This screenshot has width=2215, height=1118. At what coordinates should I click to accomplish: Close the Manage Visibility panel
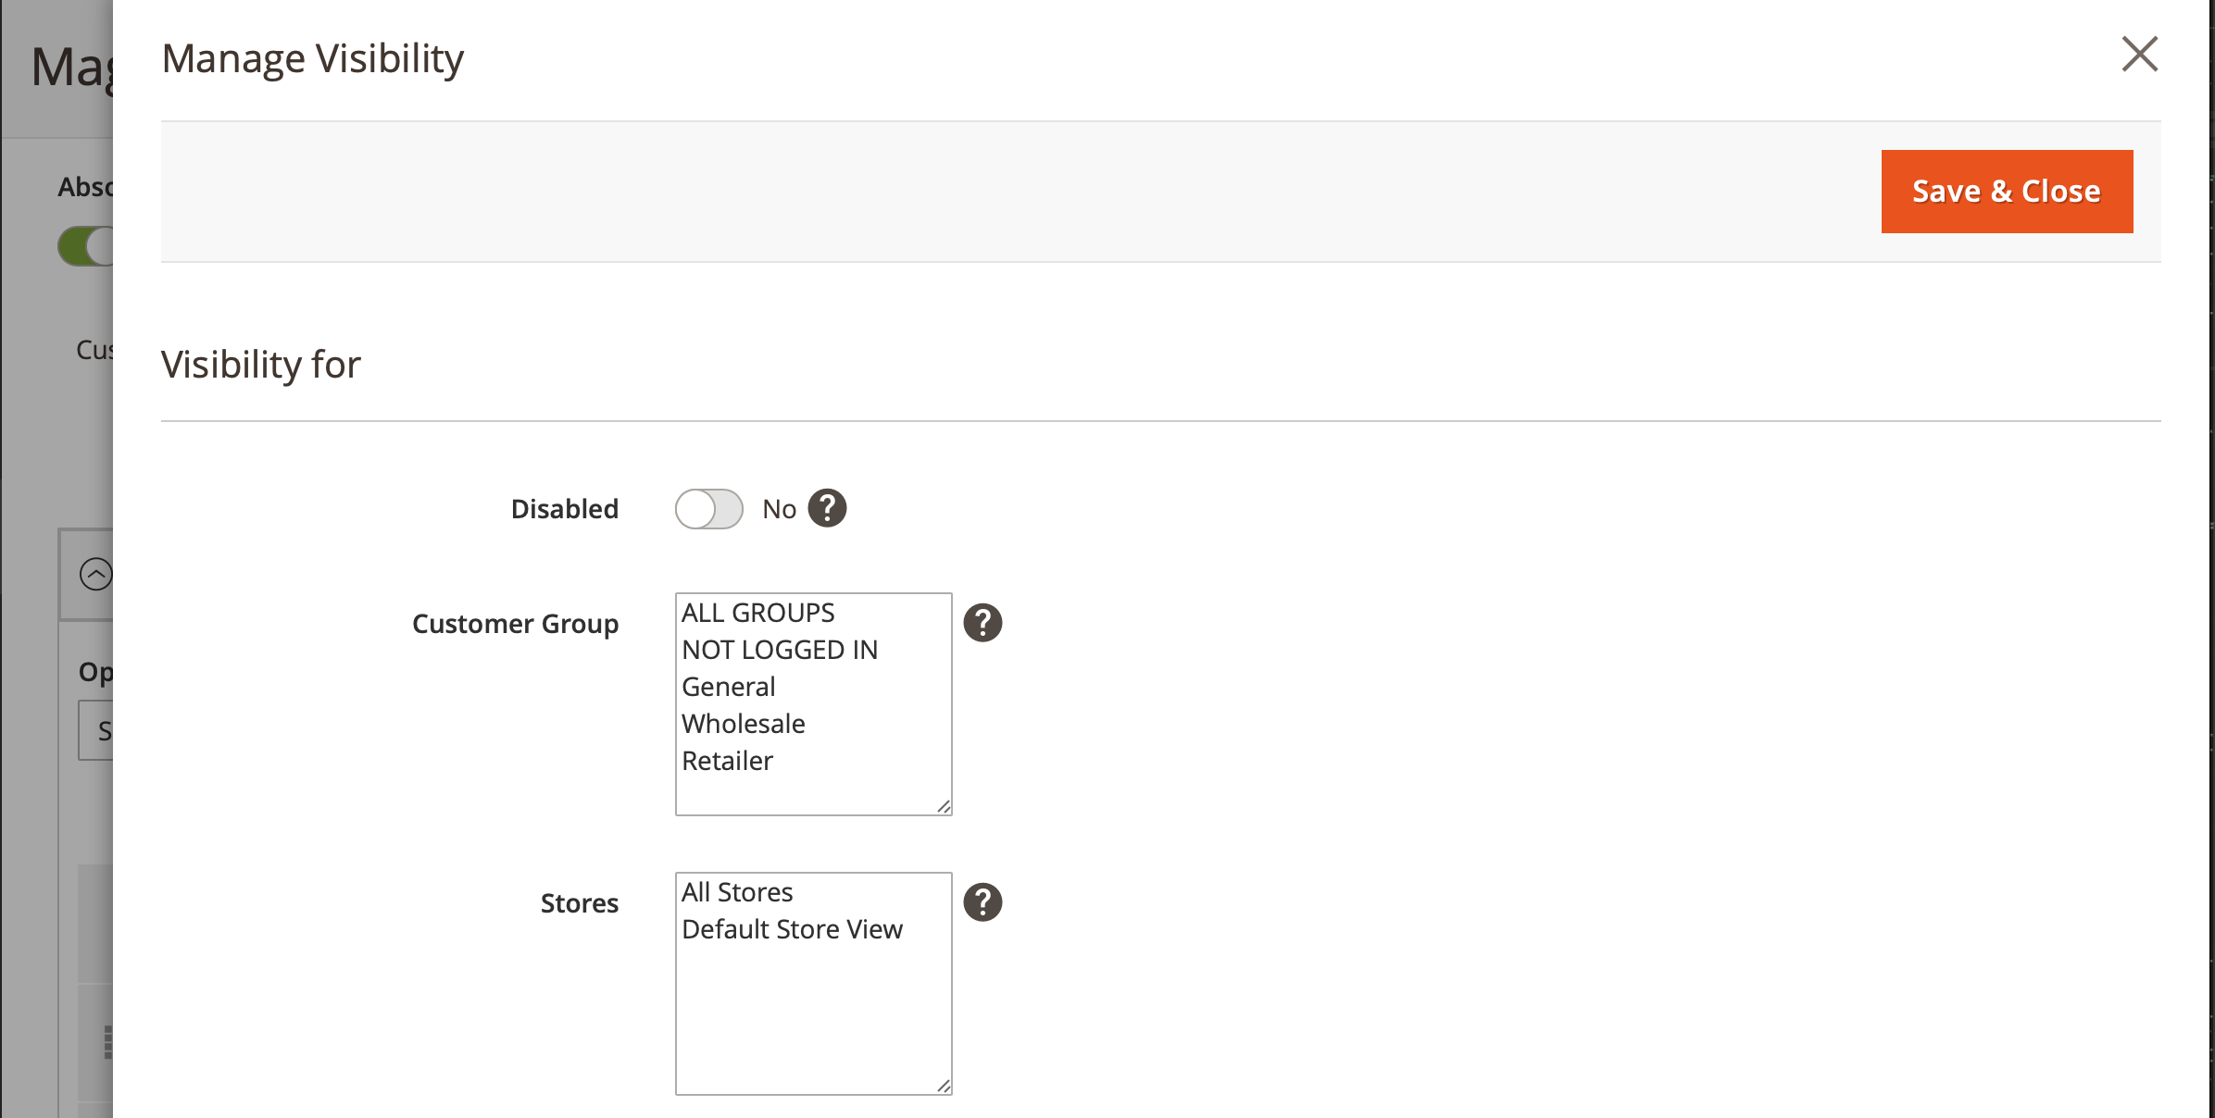click(2139, 55)
